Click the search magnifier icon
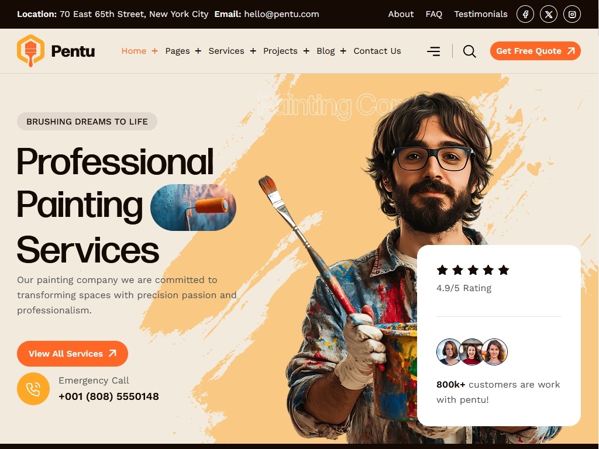 point(470,51)
